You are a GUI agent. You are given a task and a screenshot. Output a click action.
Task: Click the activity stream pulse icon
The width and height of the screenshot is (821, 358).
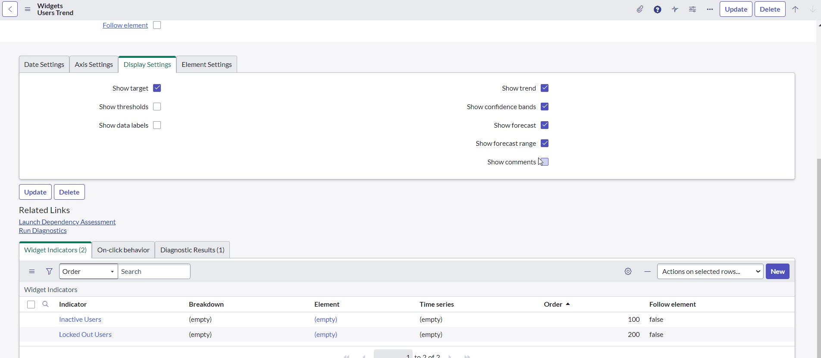click(x=675, y=9)
